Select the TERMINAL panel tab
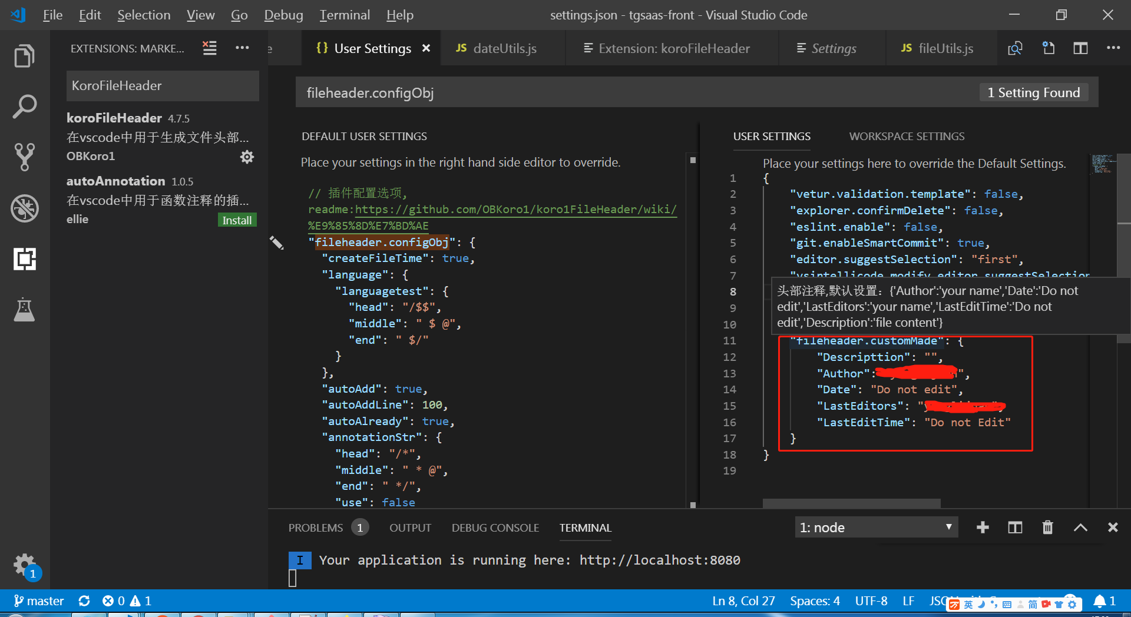1131x617 pixels. pyautogui.click(x=586, y=528)
